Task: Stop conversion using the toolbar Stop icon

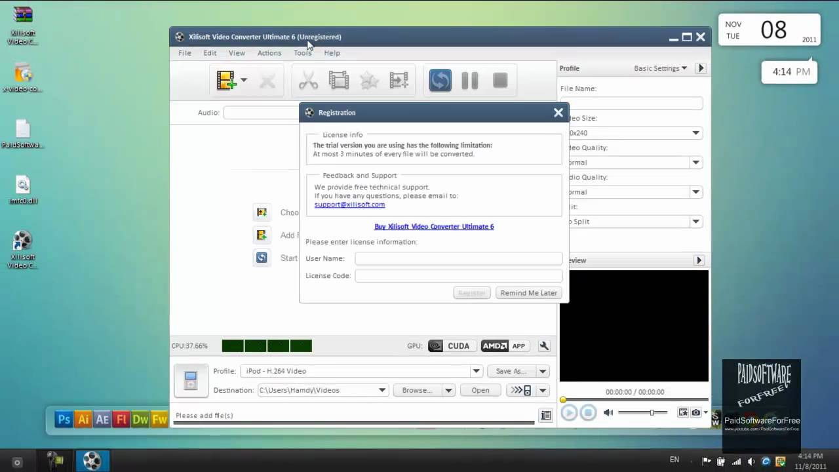Action: pos(500,80)
